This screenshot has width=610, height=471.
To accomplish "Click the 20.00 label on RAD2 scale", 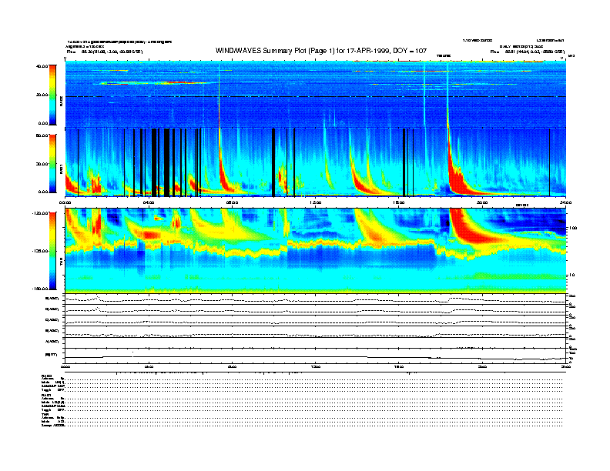I will pyautogui.click(x=42, y=95).
